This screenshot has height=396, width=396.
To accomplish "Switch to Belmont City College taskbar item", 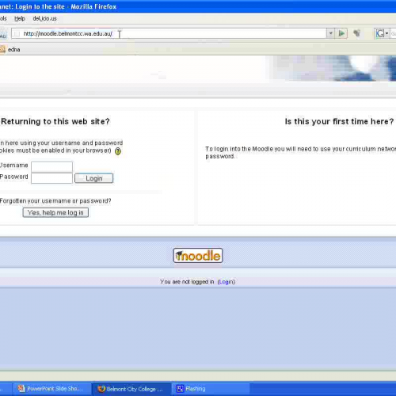I will tap(131, 389).
